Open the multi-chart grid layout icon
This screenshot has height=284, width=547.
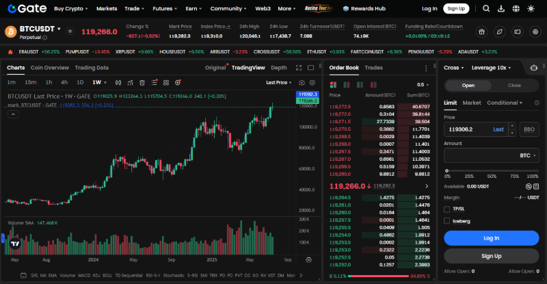(x=166, y=82)
